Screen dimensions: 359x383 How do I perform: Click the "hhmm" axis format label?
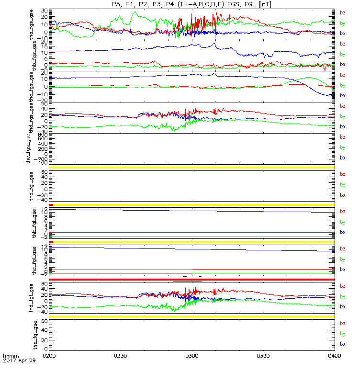coord(11,356)
